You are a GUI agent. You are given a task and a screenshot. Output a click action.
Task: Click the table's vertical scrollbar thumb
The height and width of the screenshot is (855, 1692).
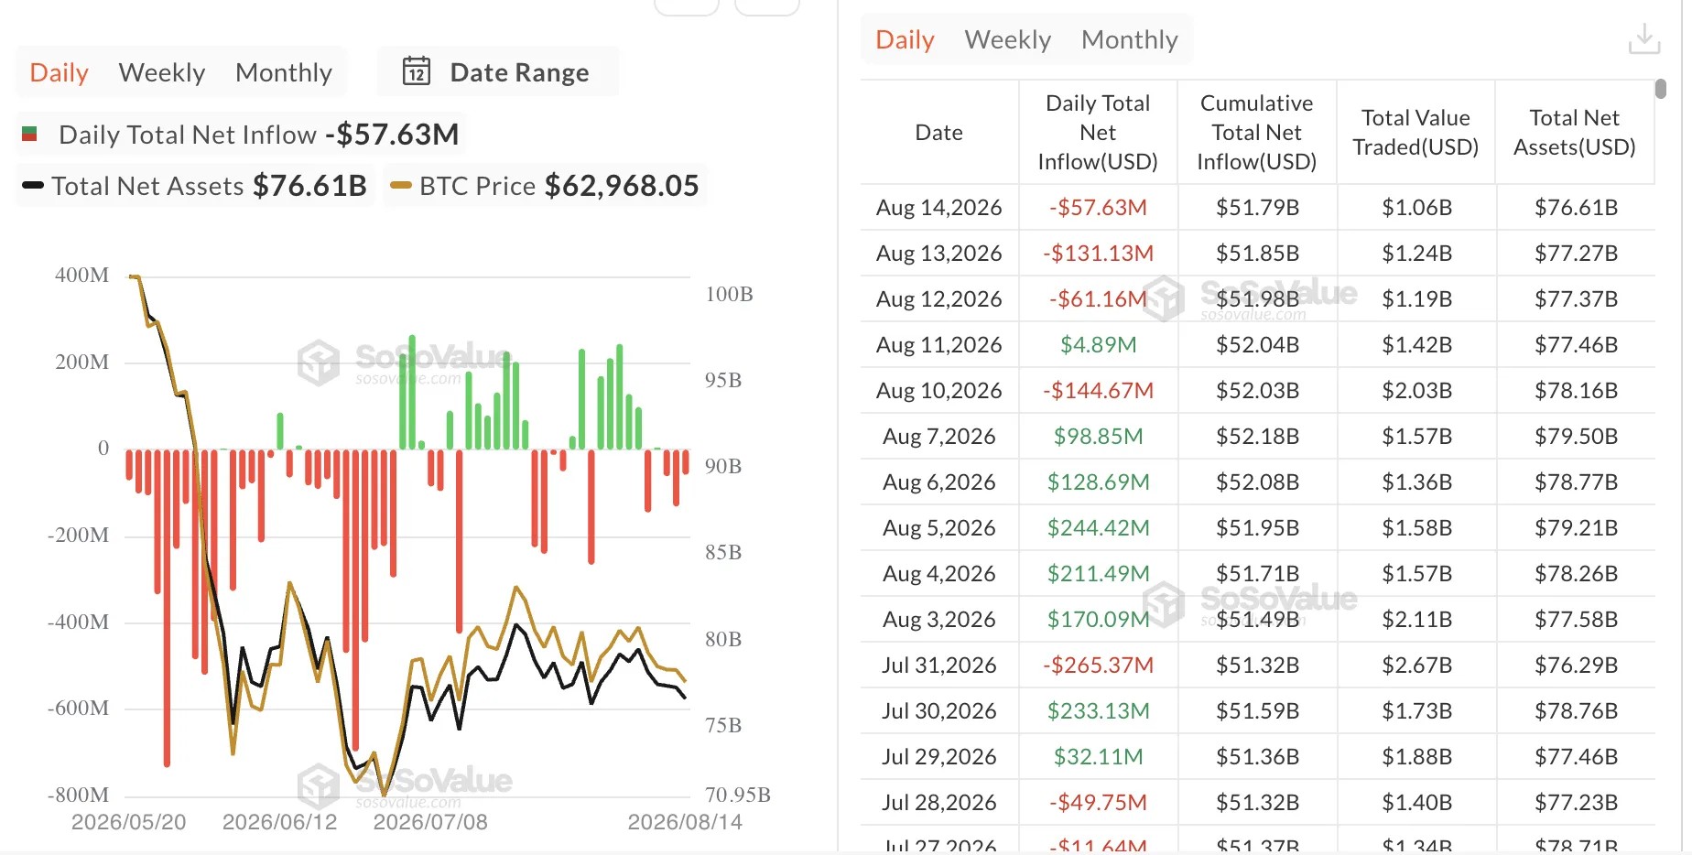1661,89
